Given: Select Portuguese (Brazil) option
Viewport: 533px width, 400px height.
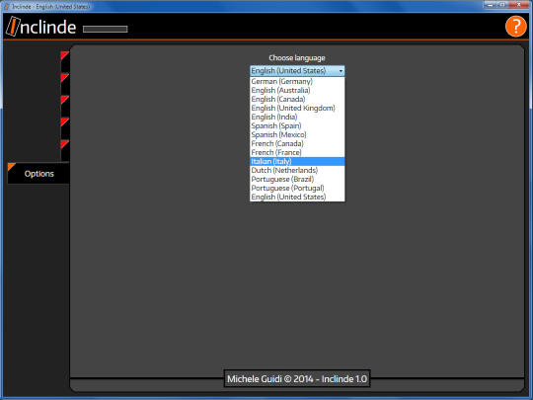Looking at the screenshot, I should click(x=297, y=179).
